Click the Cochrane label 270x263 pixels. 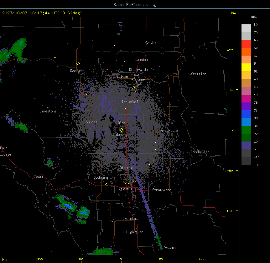(x=101, y=177)
